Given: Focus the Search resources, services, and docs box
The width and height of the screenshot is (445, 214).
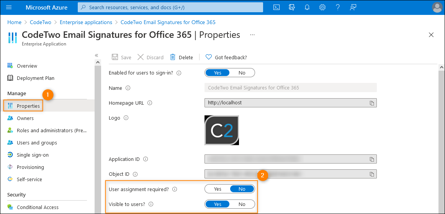Looking at the screenshot, I should tap(170, 7).
